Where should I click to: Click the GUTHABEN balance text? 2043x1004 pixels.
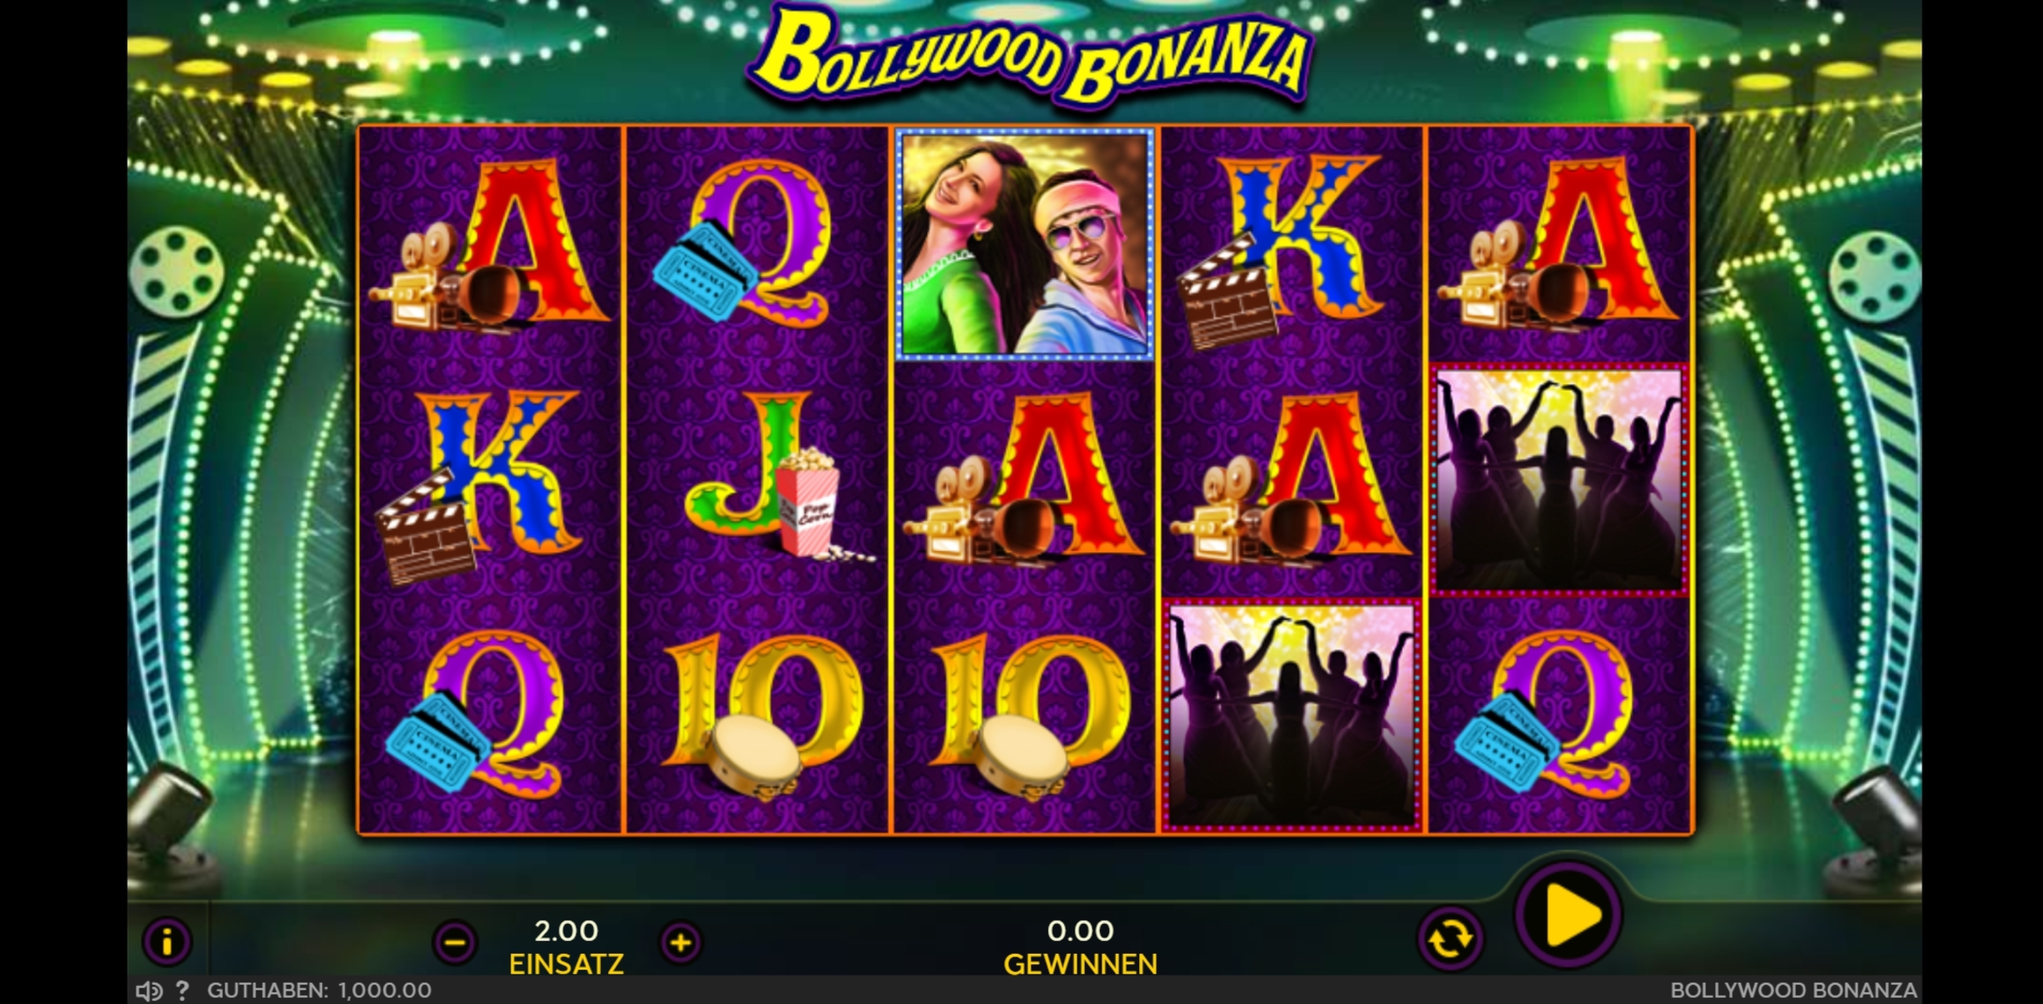point(320,991)
